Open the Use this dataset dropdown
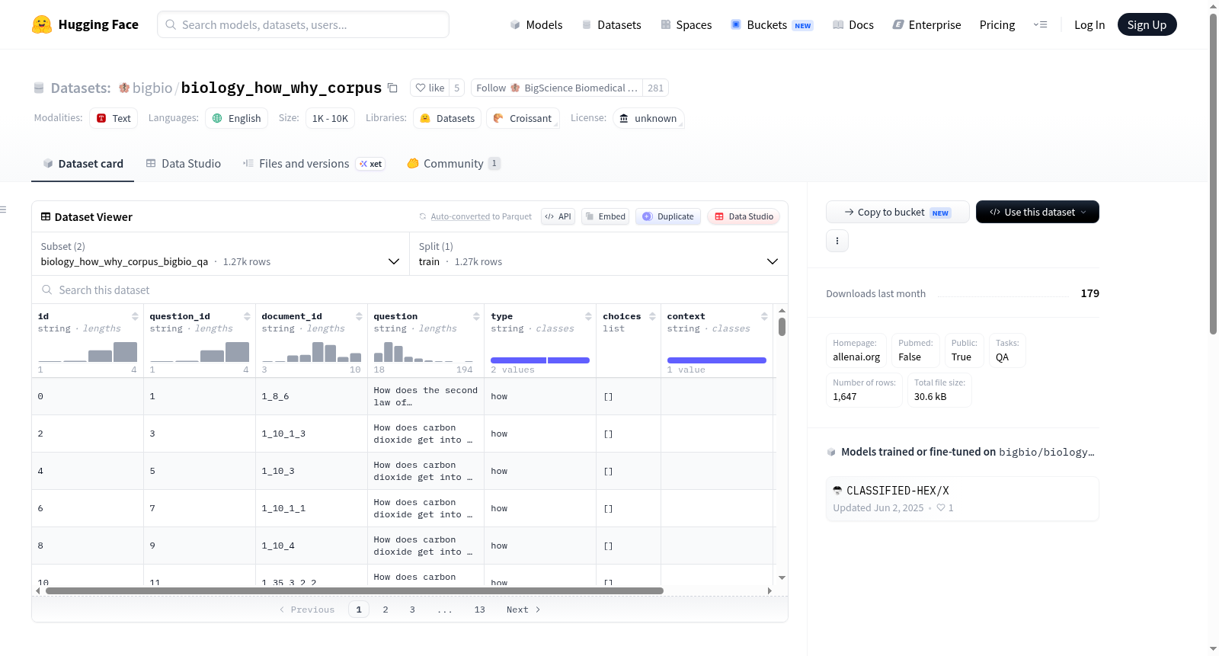This screenshot has width=1219, height=656. (x=1037, y=212)
